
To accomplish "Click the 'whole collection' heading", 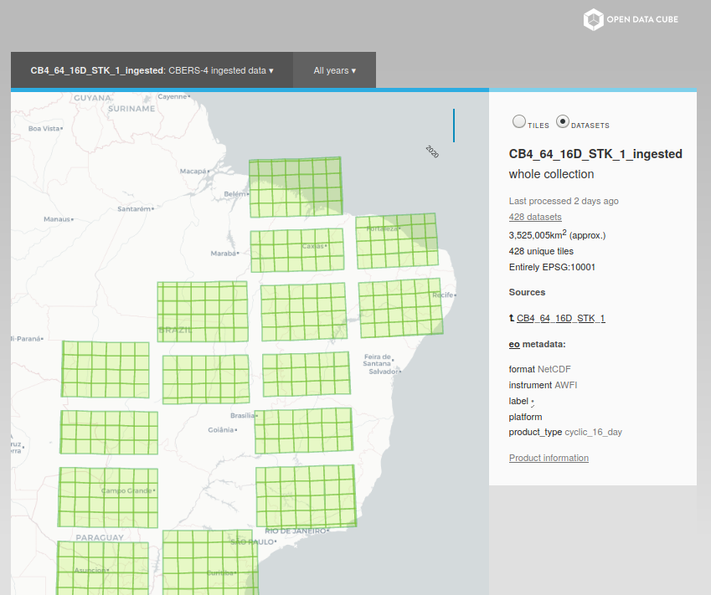I will coord(551,174).
